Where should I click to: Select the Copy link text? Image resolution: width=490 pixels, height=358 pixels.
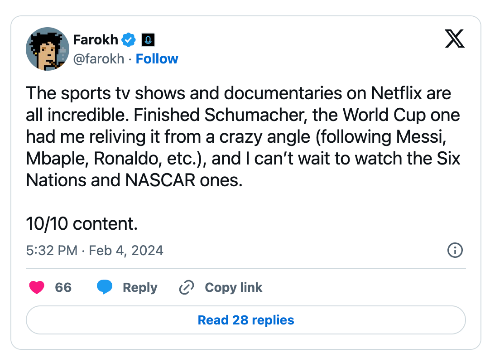(233, 287)
